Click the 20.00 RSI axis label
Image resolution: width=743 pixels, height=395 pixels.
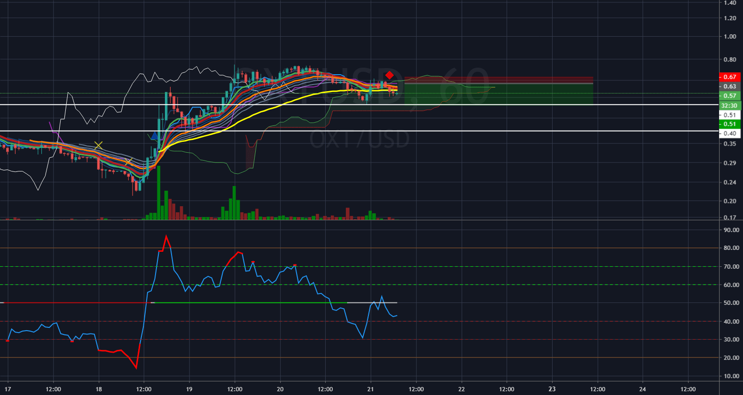pyautogui.click(x=731, y=358)
